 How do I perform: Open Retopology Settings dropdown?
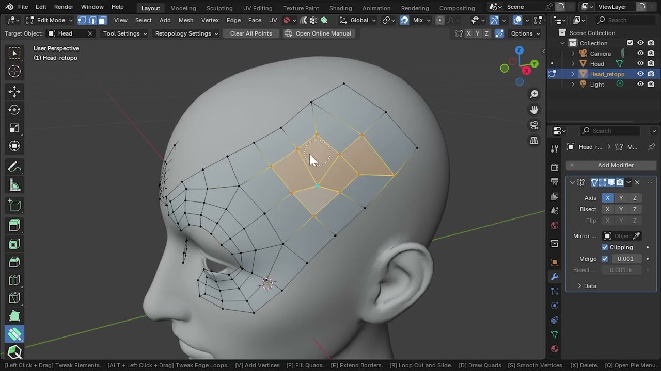(186, 33)
